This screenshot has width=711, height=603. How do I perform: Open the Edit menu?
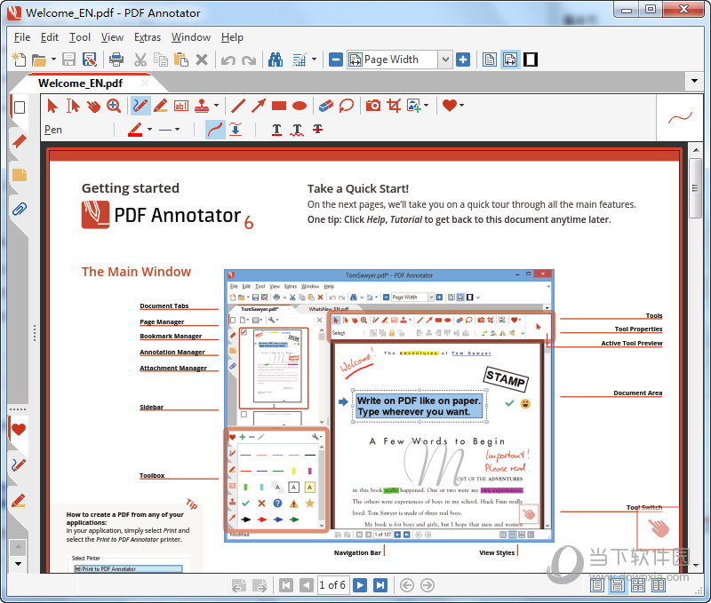[x=50, y=37]
